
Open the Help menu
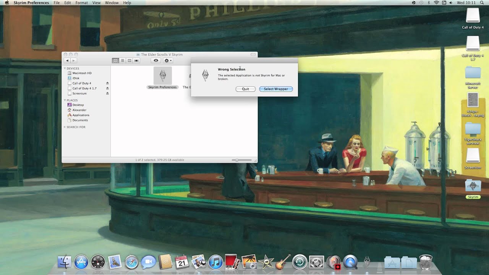(127, 3)
